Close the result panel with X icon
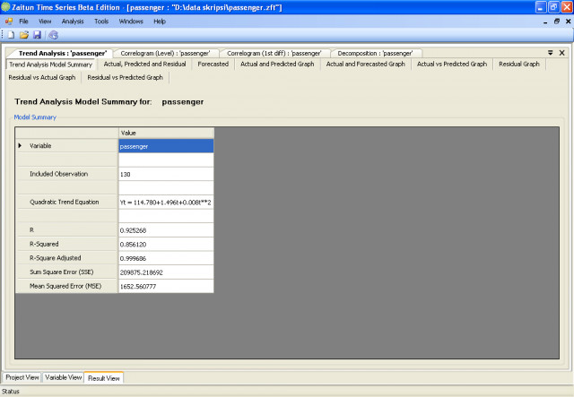Viewport: 574px width, 397px height. [x=562, y=53]
